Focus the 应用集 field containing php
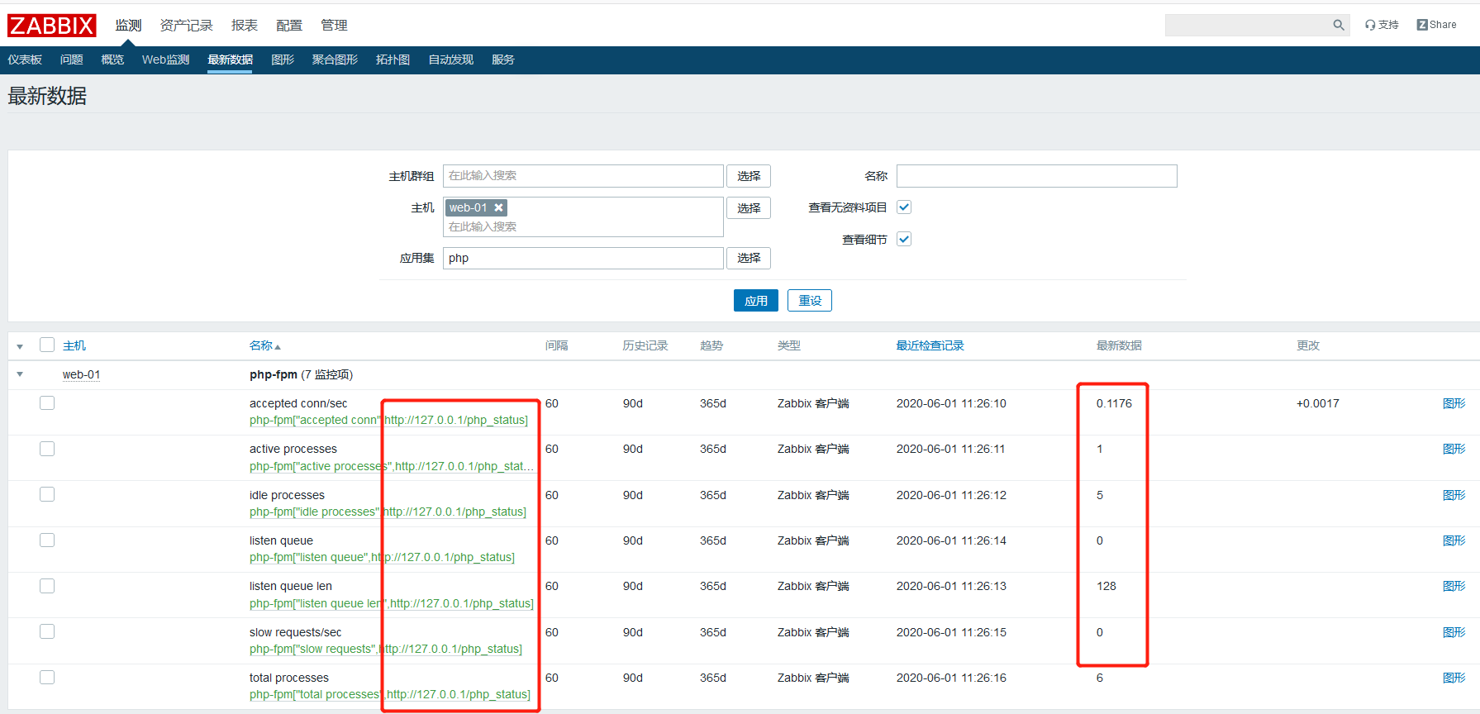Screen dimensions: 1480x714 583,258
